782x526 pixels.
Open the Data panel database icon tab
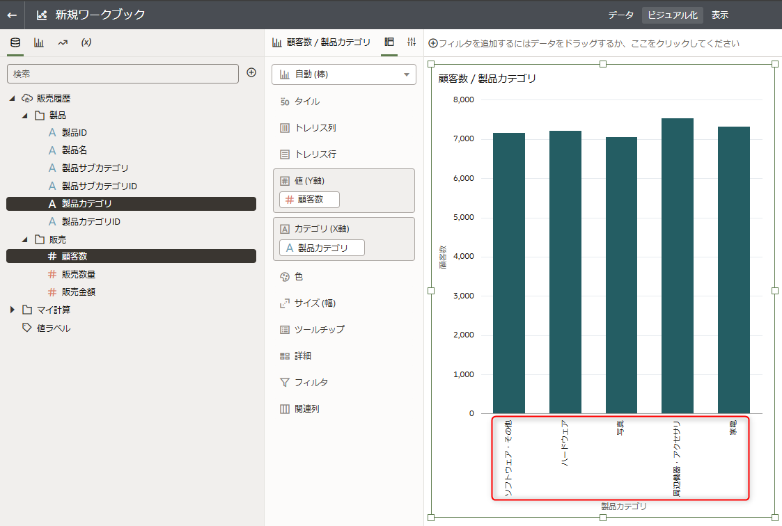pos(15,43)
